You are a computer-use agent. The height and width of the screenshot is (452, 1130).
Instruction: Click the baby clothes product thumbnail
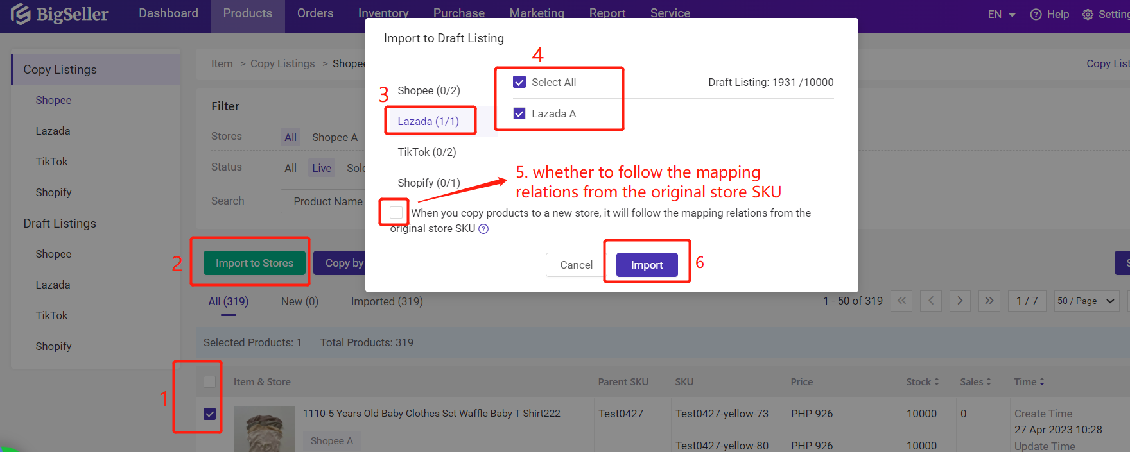pyautogui.click(x=264, y=430)
